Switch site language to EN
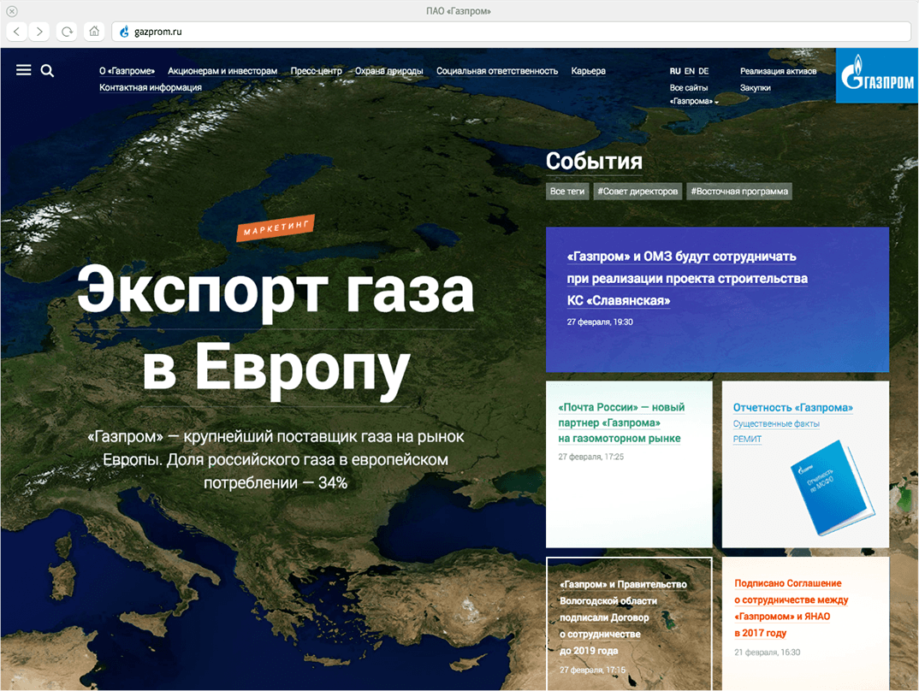Image resolution: width=919 pixels, height=691 pixels. [689, 72]
